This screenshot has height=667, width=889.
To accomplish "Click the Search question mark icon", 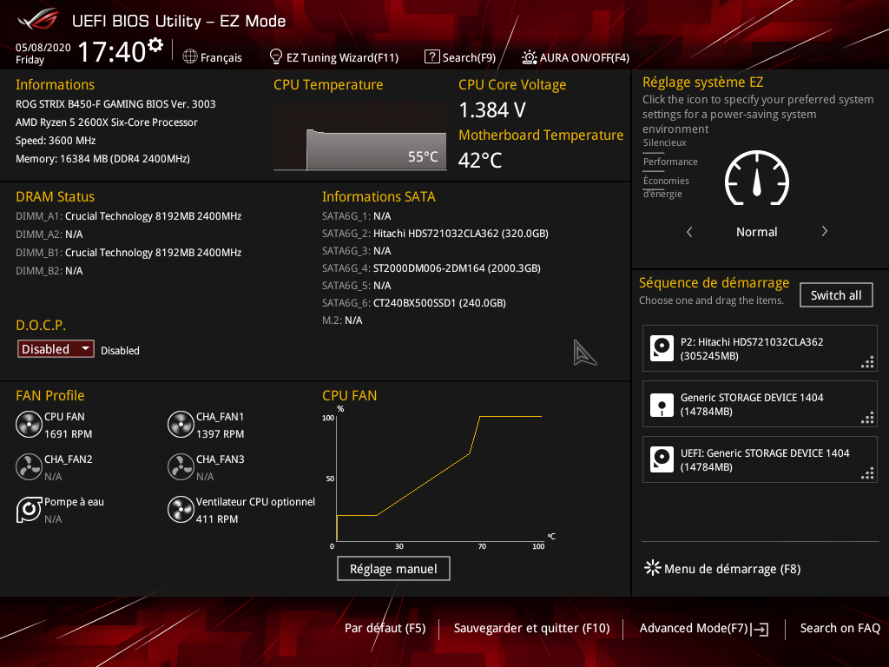I will 432,56.
